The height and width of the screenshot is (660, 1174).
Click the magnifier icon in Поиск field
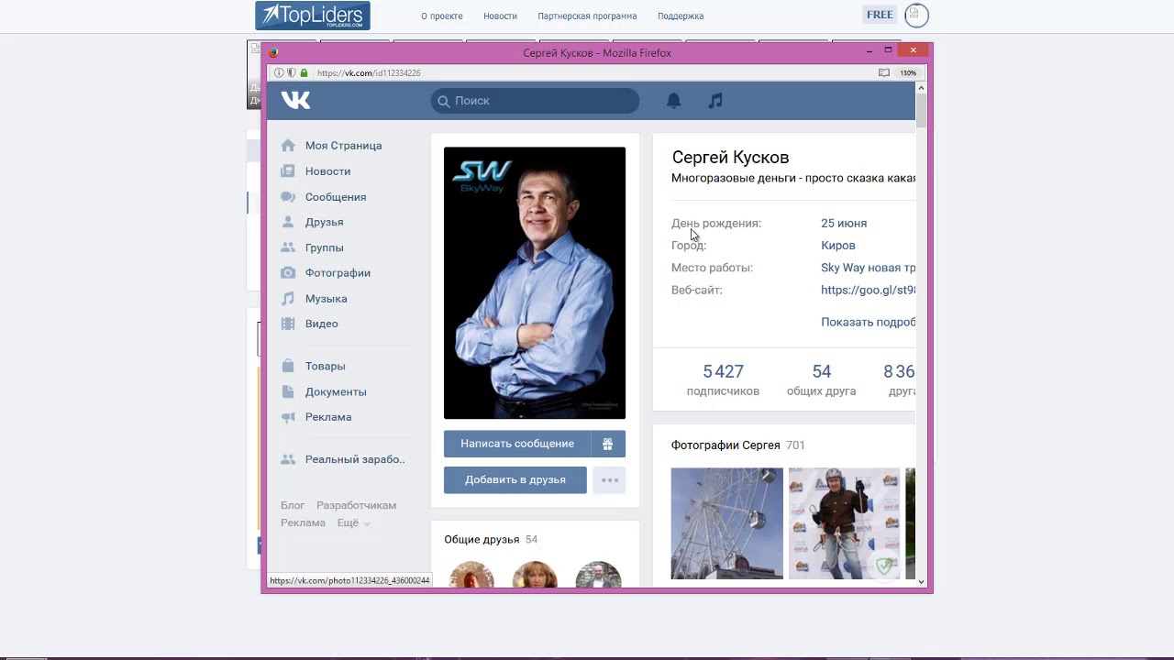click(x=444, y=101)
